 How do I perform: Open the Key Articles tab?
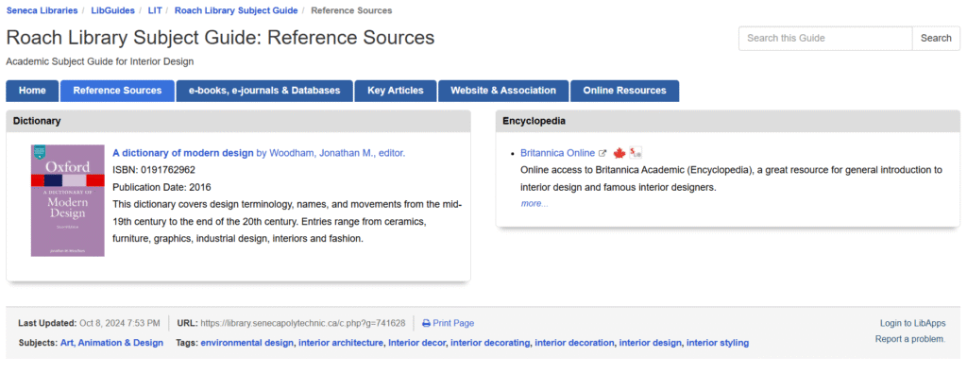(x=396, y=91)
